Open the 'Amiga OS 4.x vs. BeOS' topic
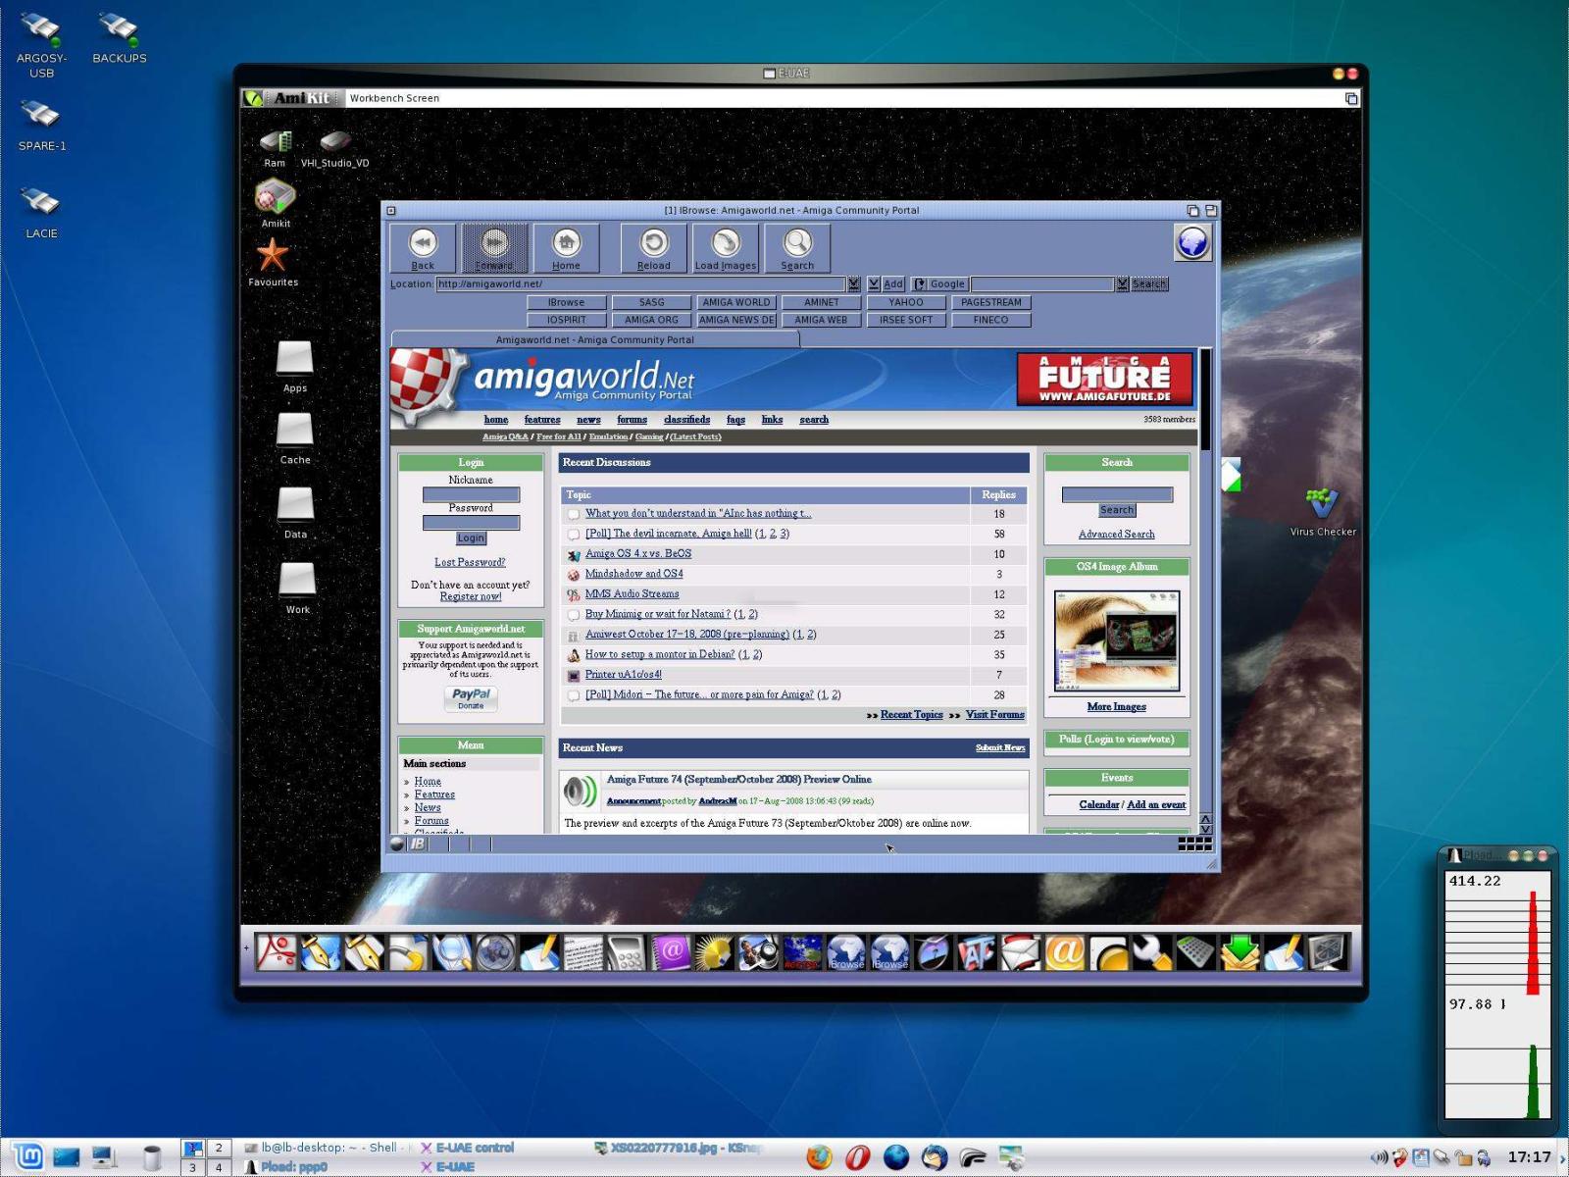The image size is (1569, 1177). tap(638, 553)
